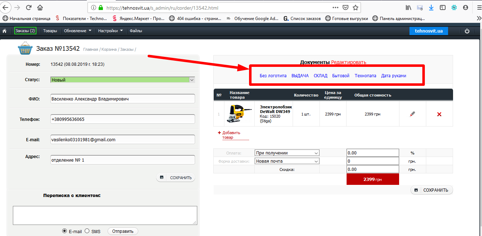482x236 pixels.
Task: Click the Телефон input field
Action: click(x=123, y=119)
